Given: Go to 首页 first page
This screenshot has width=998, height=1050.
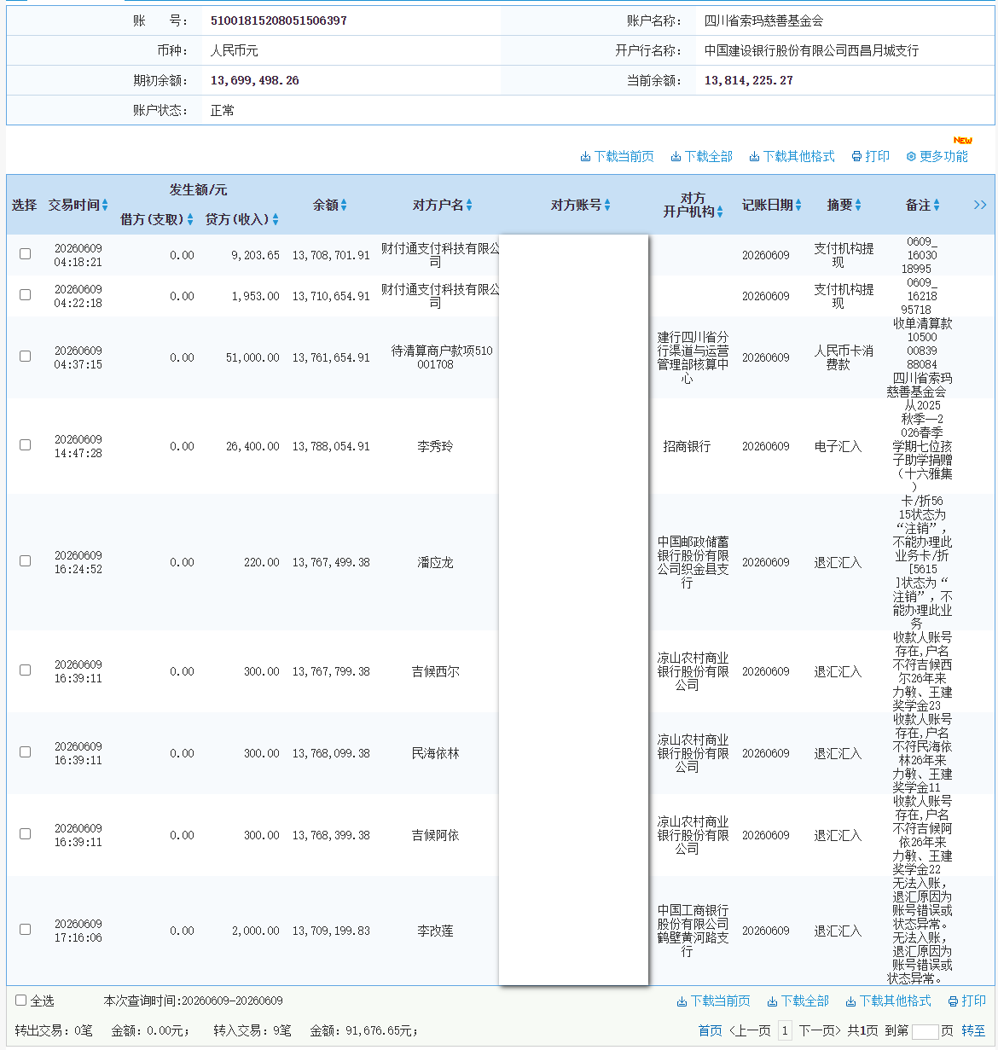Looking at the screenshot, I should (x=711, y=1030).
